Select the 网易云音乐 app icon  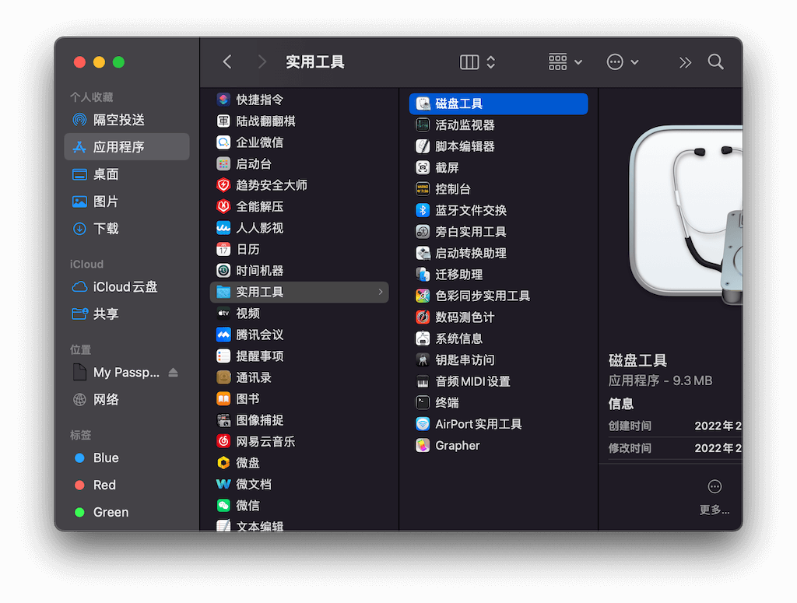click(x=223, y=442)
